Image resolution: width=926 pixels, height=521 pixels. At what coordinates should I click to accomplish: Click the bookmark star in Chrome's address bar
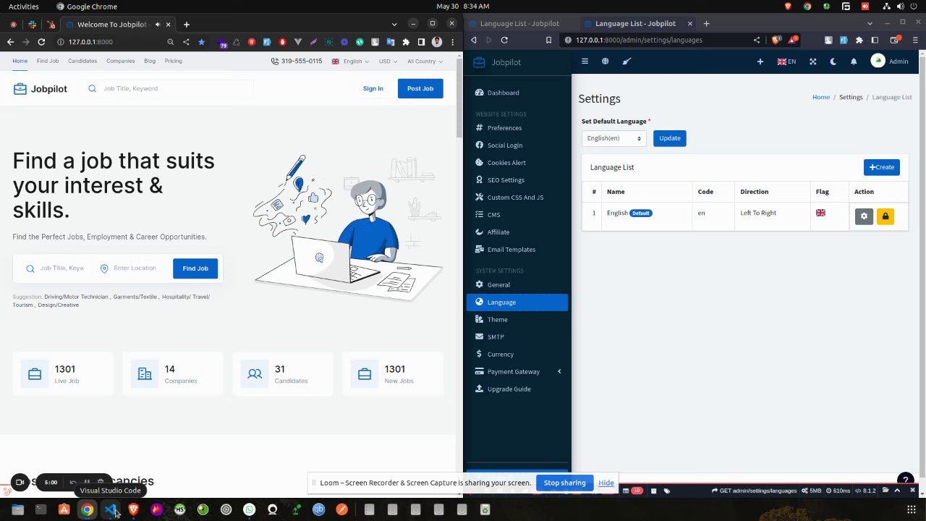click(x=201, y=42)
